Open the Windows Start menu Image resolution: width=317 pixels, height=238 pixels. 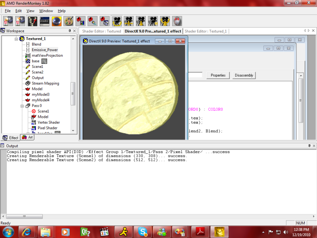(x=8, y=232)
